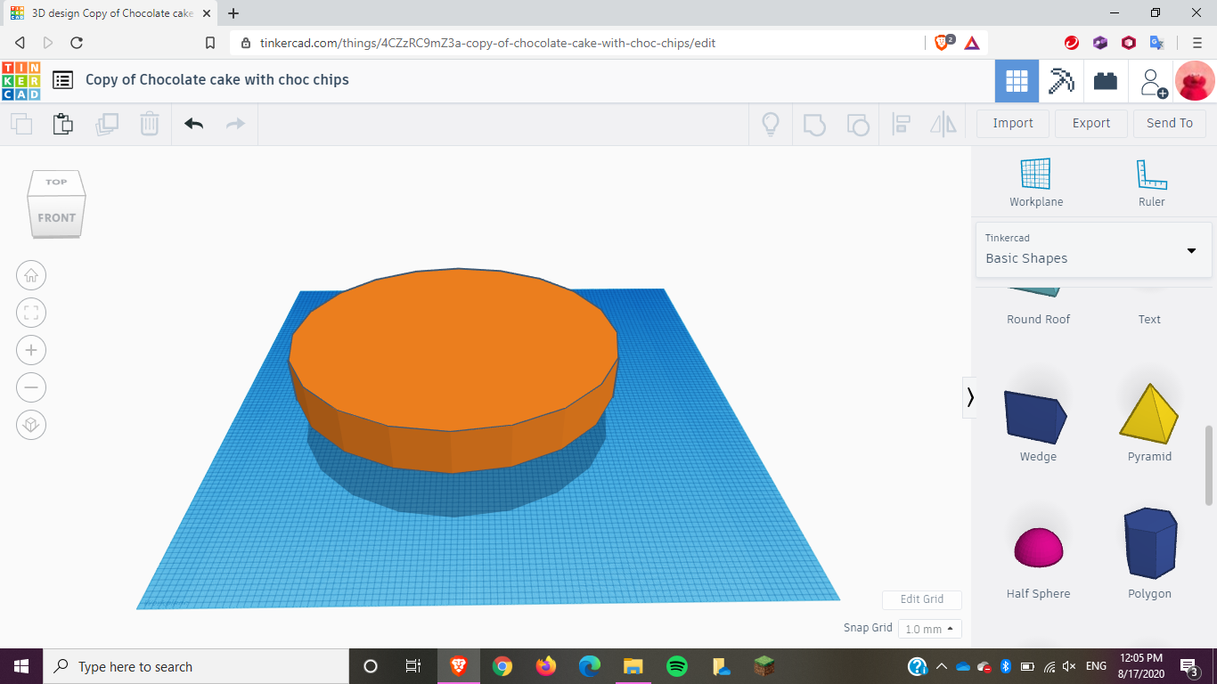
Task: Redo the last change
Action: click(x=235, y=123)
